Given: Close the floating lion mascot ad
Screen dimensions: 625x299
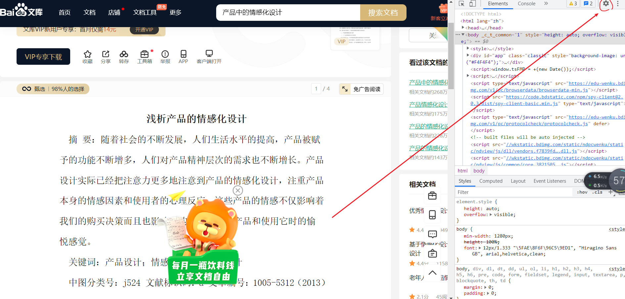Looking at the screenshot, I should click(x=238, y=190).
